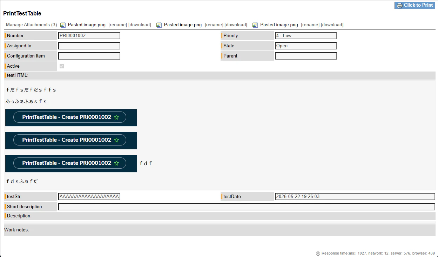Click the testHTML: section label
Screen dimensions: 438x257
(x=18, y=75)
